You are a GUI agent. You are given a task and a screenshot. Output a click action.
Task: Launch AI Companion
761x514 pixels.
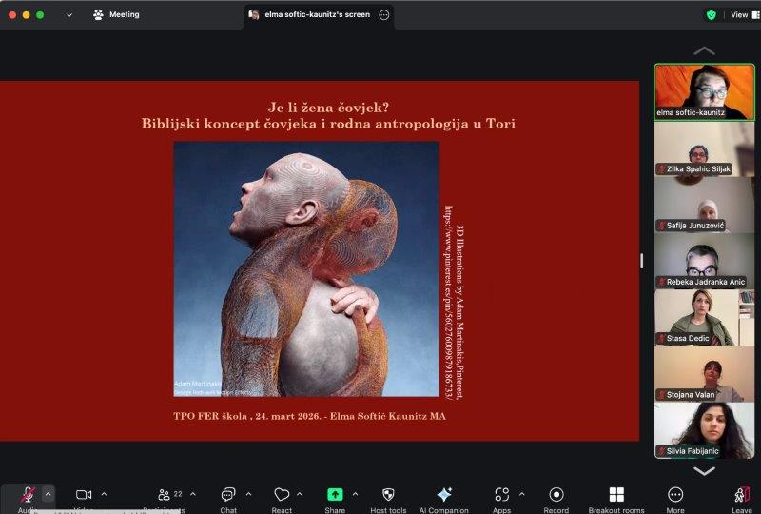(x=444, y=495)
